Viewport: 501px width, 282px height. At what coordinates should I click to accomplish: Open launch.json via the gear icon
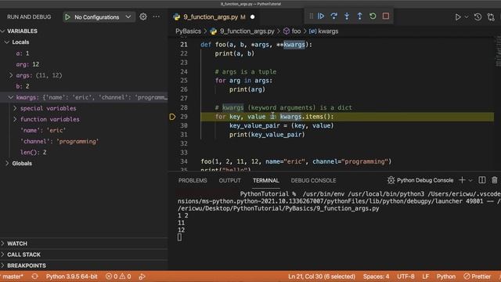143,16
